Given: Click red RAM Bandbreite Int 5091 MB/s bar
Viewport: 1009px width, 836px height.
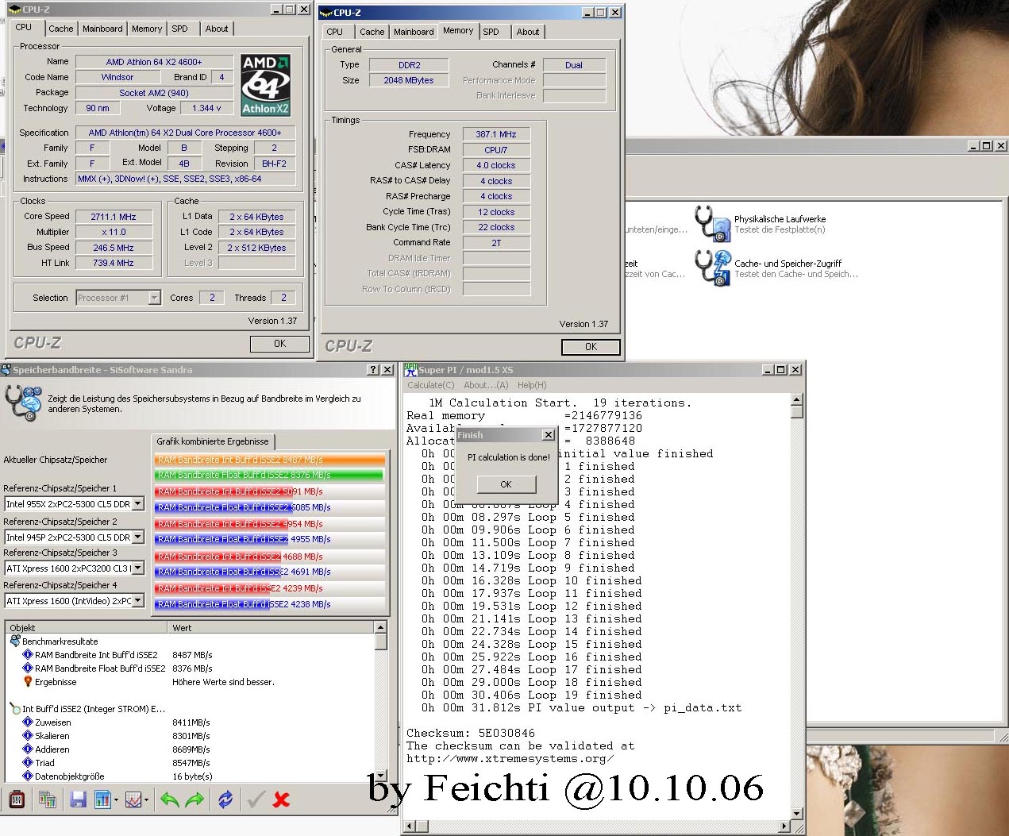Looking at the screenshot, I should tap(224, 491).
